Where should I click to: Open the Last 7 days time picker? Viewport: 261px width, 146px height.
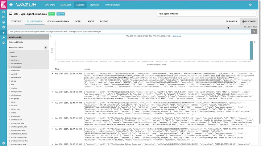tap(250, 27)
